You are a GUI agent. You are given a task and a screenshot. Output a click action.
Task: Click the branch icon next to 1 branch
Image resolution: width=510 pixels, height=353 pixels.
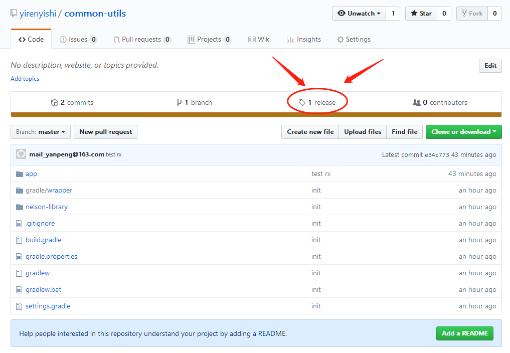179,103
